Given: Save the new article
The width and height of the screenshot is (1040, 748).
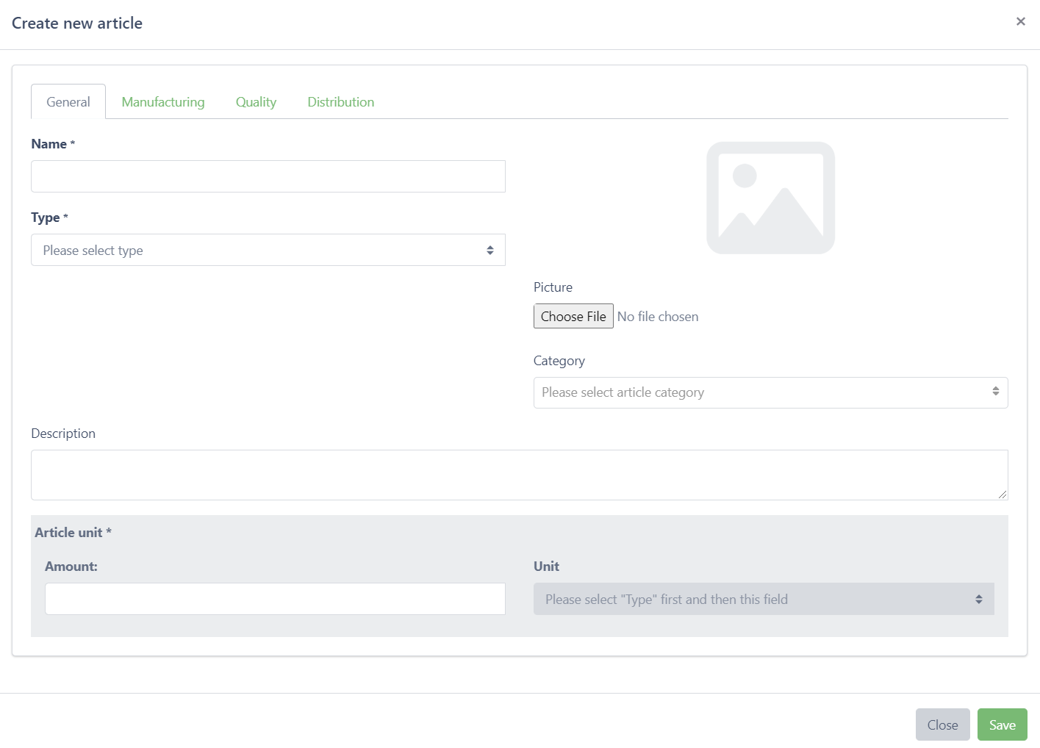Looking at the screenshot, I should click(x=1002, y=724).
